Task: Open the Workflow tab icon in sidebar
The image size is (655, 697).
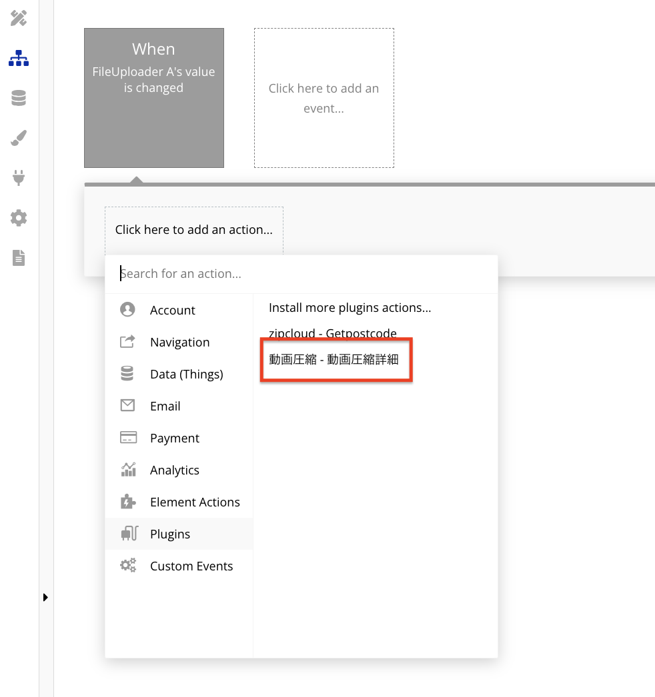Action: (19, 58)
